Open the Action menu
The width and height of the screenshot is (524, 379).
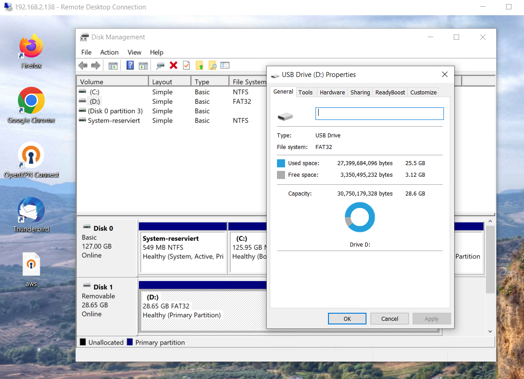tap(109, 52)
